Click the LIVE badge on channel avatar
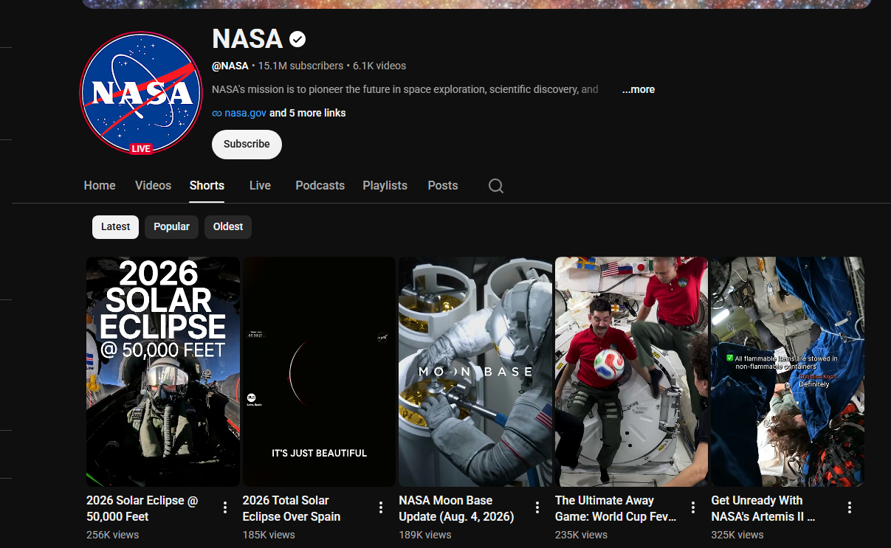The width and height of the screenshot is (891, 548). [x=140, y=148]
